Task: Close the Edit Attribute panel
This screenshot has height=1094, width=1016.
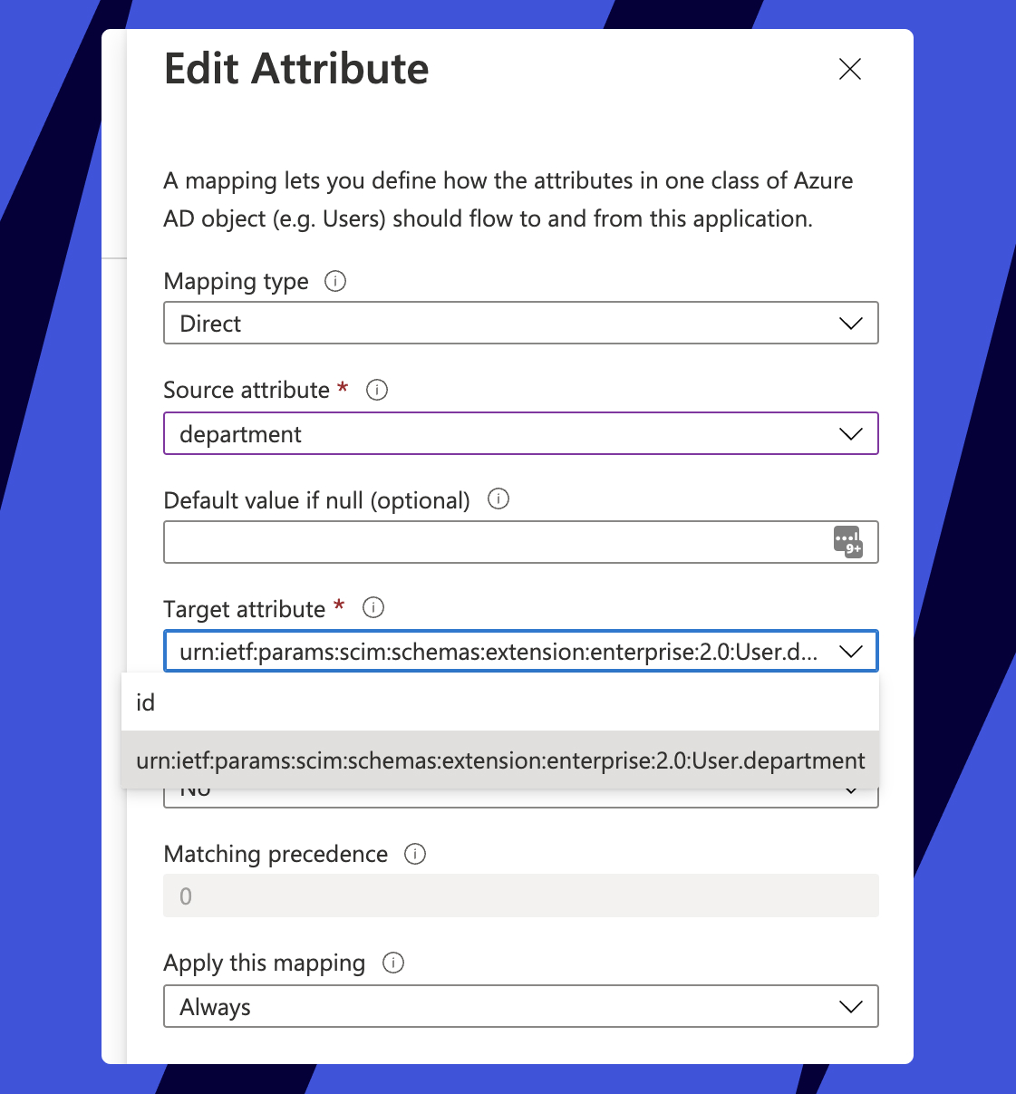Action: 849,69
